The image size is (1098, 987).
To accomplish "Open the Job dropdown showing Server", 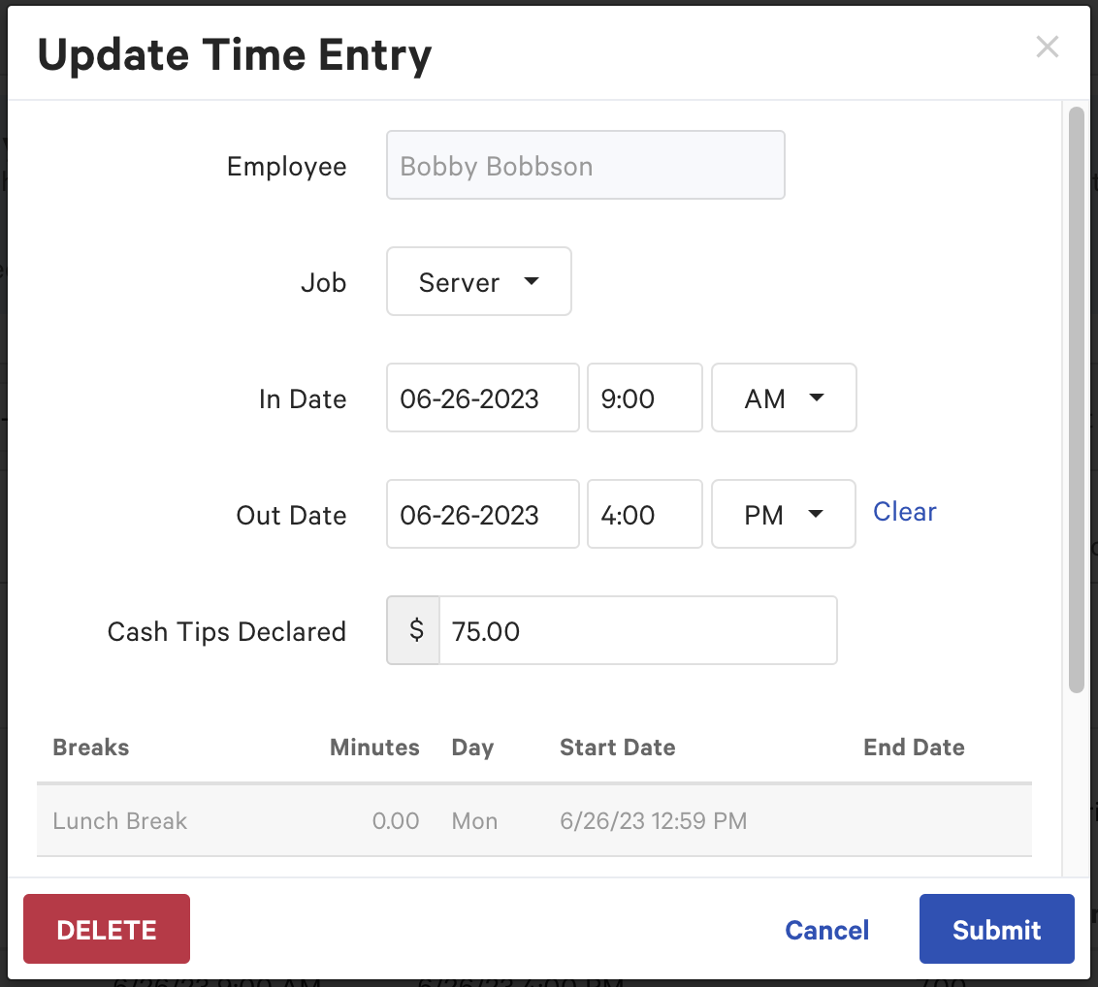I will [x=478, y=281].
